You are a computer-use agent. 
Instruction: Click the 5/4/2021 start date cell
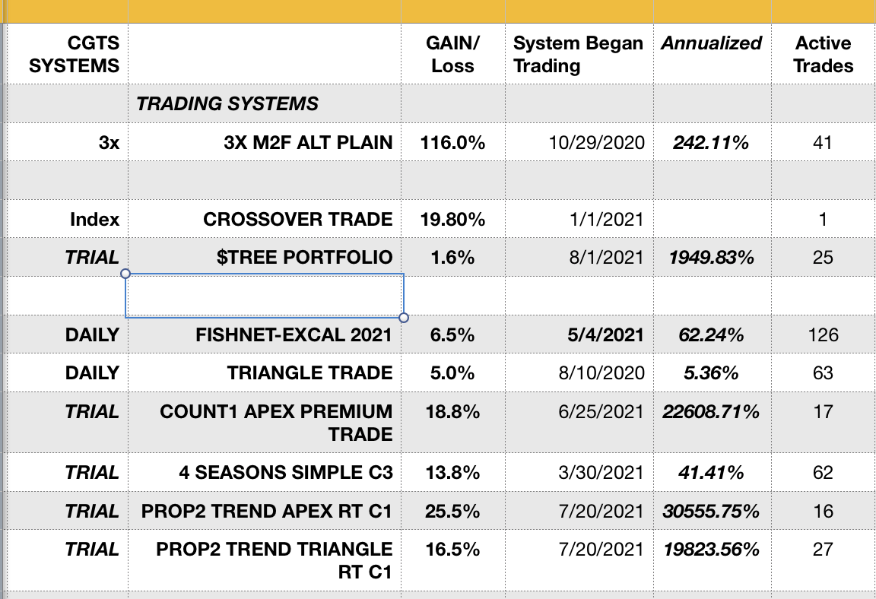606,334
